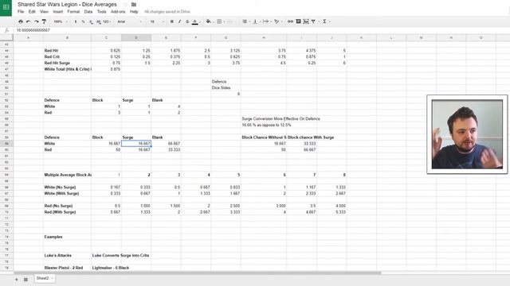This screenshot has width=510, height=286.
Task: Open the Arial font dropdown
Action: tap(129, 21)
